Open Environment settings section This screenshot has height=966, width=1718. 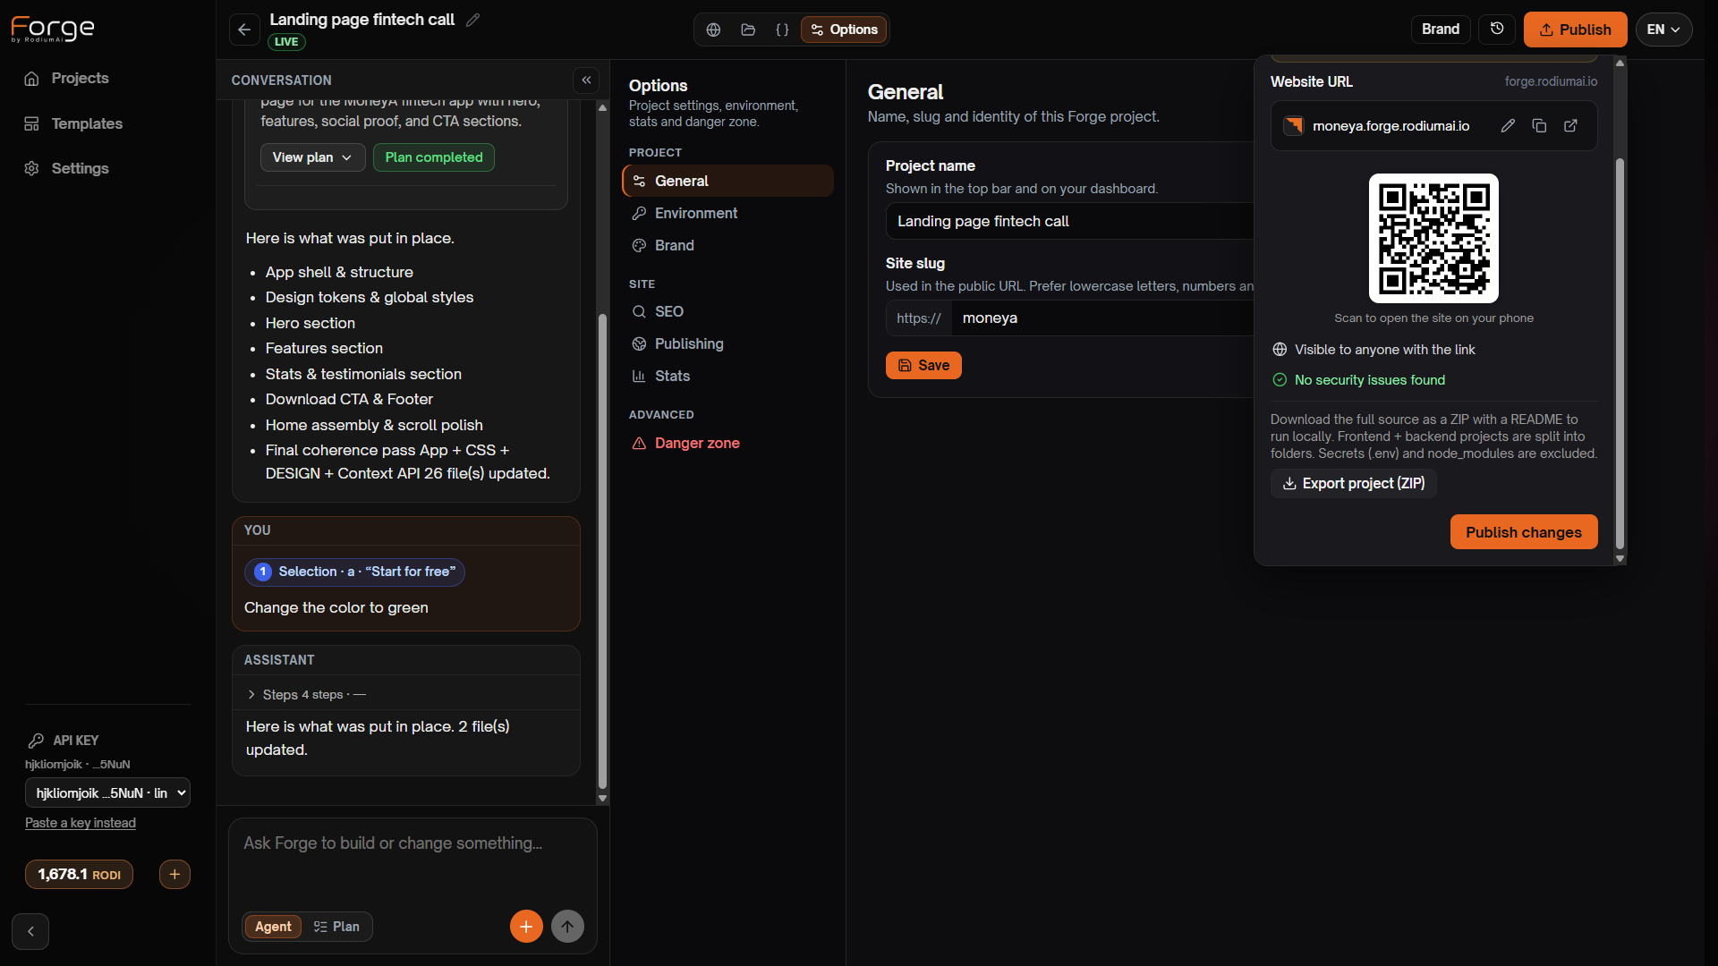pyautogui.click(x=727, y=213)
